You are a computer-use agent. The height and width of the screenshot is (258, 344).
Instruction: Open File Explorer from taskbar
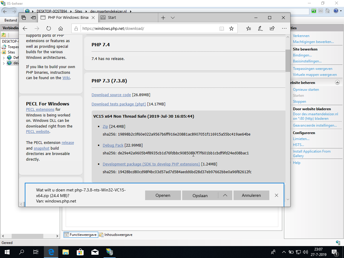(66, 252)
